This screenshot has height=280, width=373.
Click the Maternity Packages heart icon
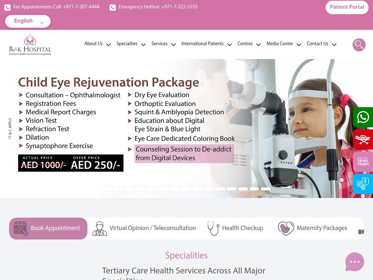tap(286, 228)
